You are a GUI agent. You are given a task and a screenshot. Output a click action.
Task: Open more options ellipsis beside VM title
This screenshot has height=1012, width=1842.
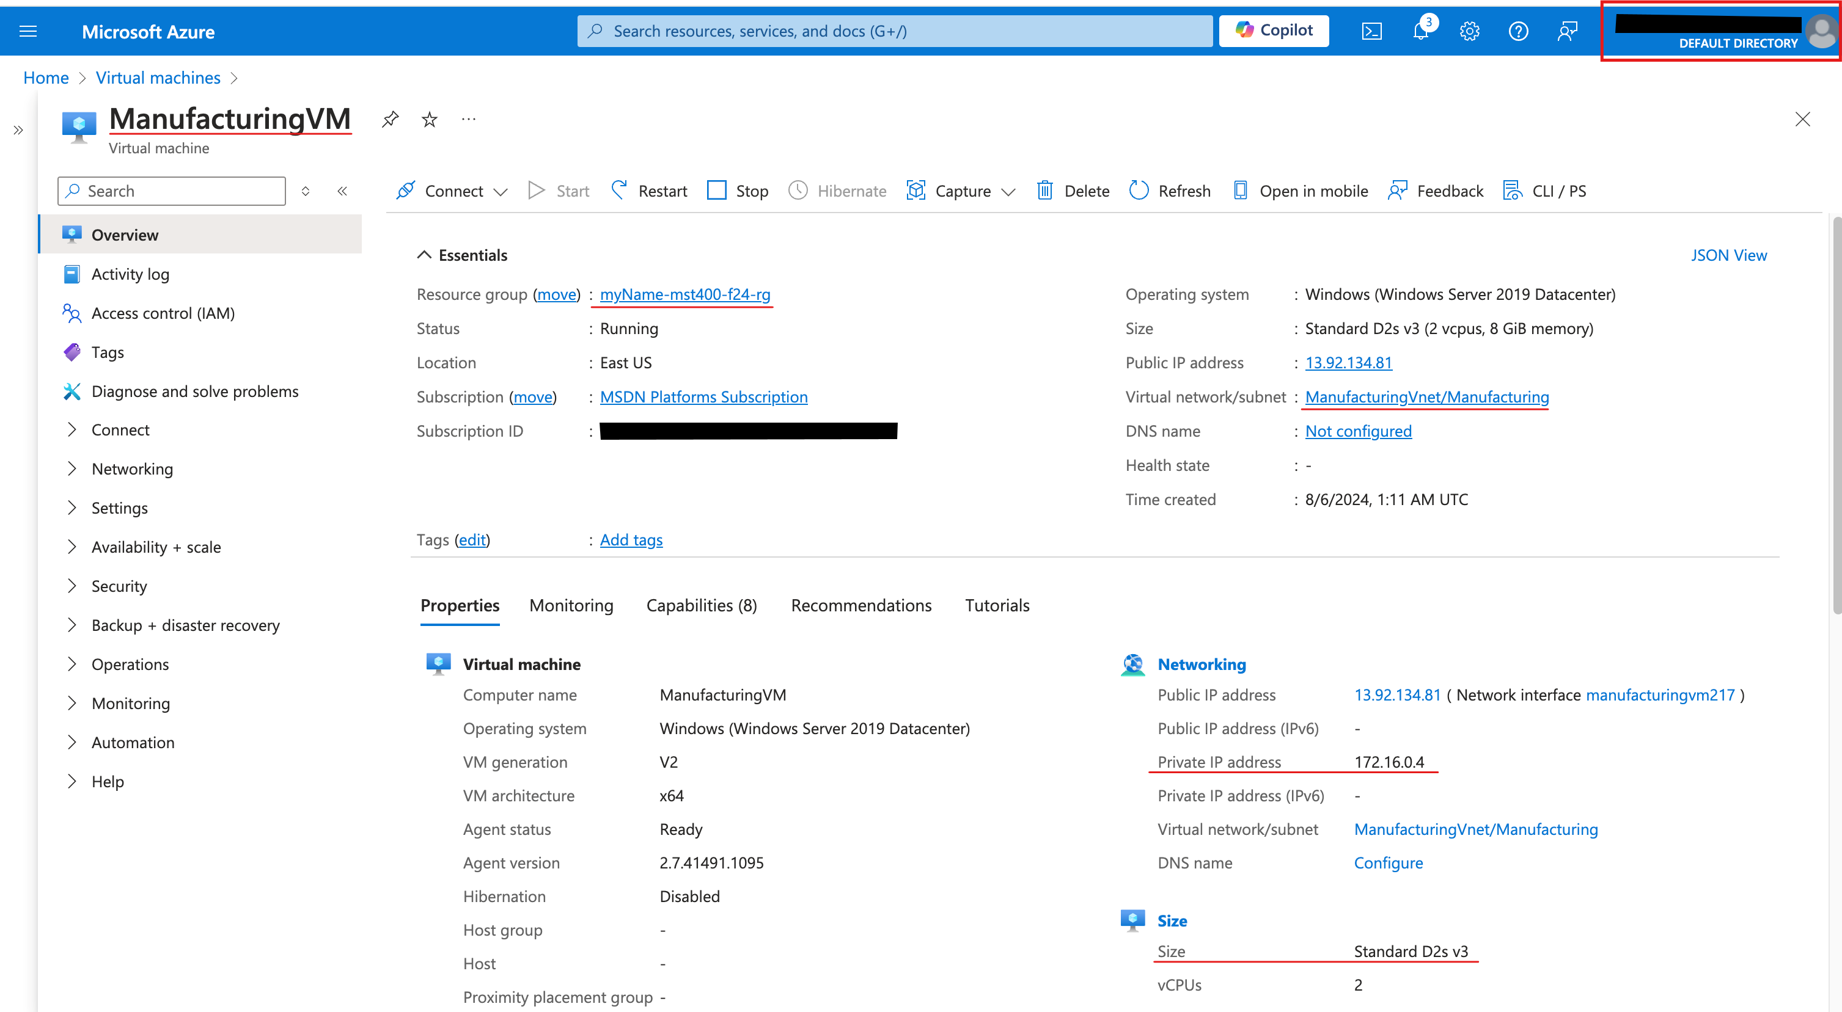[469, 119]
